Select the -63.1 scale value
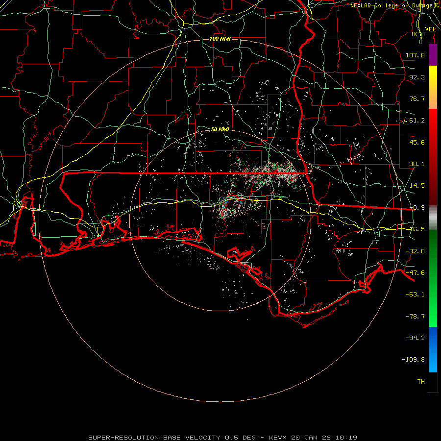This screenshot has width=441, height=441. pos(415,294)
